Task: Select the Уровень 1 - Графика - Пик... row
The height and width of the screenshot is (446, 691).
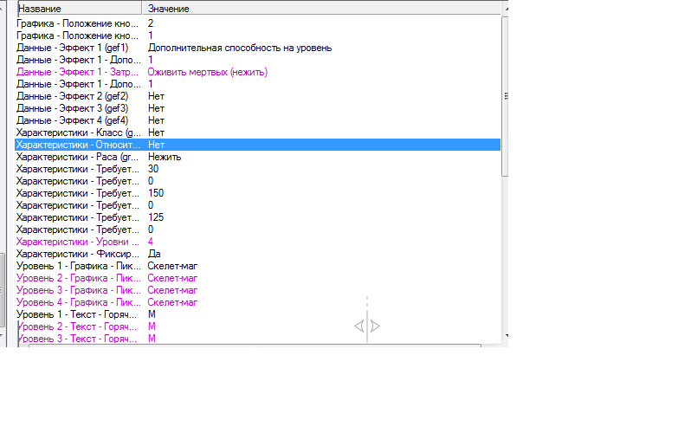Action: point(258,266)
